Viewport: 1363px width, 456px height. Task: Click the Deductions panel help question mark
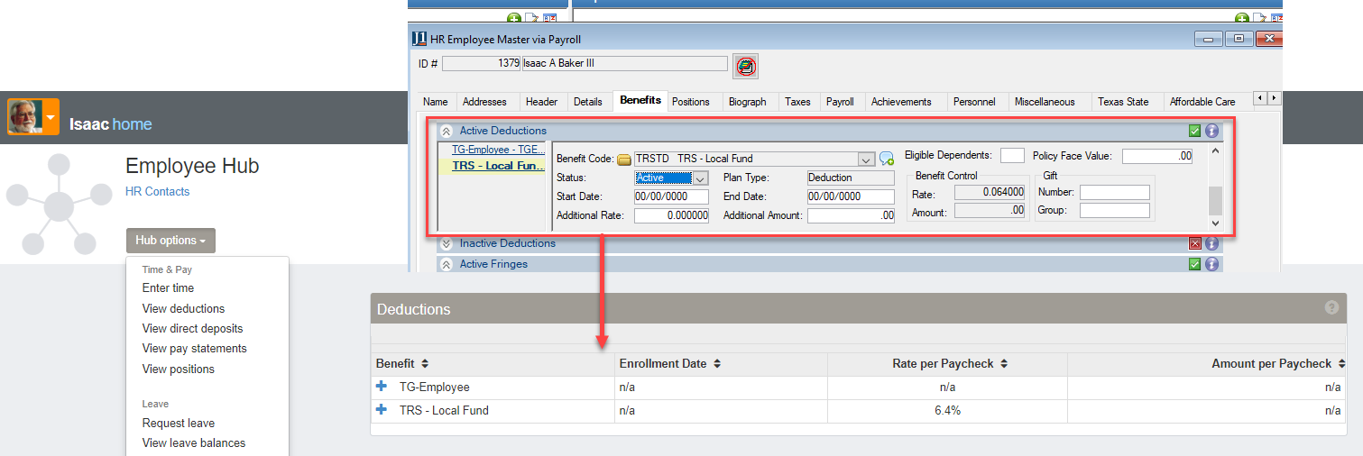1331,307
